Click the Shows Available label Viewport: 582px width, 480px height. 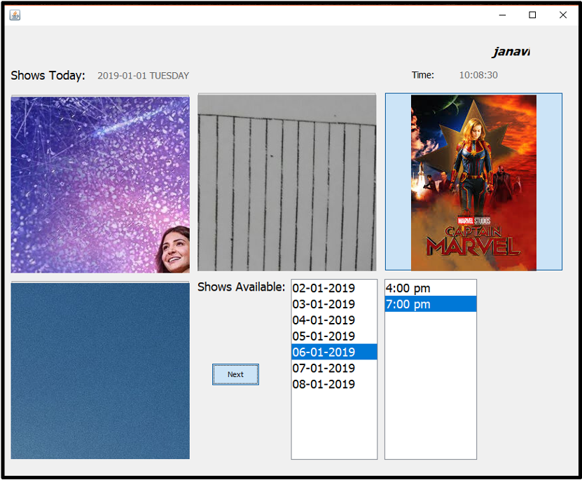(x=242, y=287)
